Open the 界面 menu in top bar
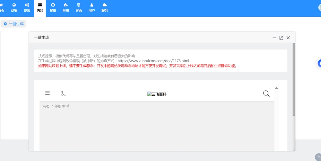The image size is (321, 161). 79,8
